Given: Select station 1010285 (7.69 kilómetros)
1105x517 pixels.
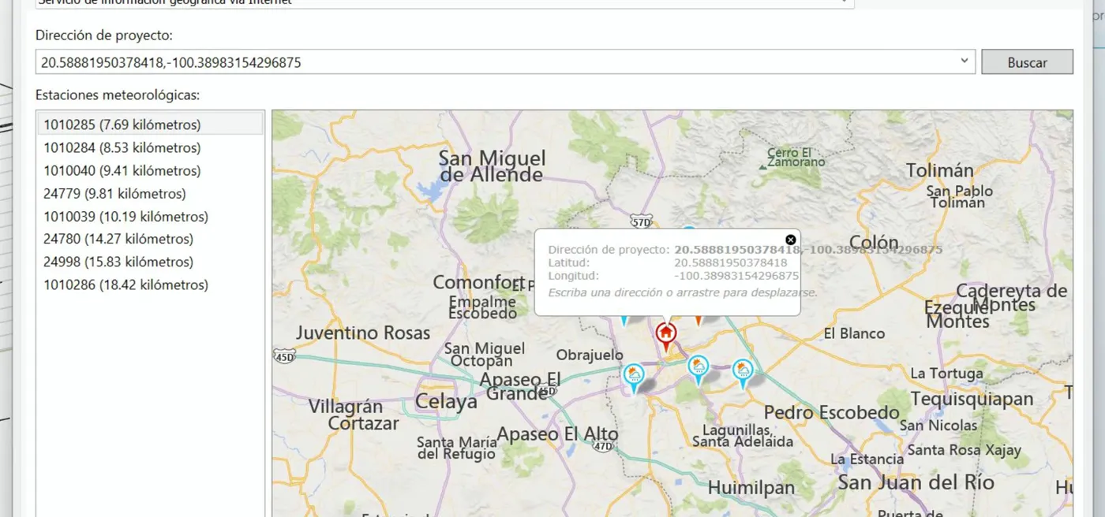Looking at the screenshot, I should (x=152, y=125).
